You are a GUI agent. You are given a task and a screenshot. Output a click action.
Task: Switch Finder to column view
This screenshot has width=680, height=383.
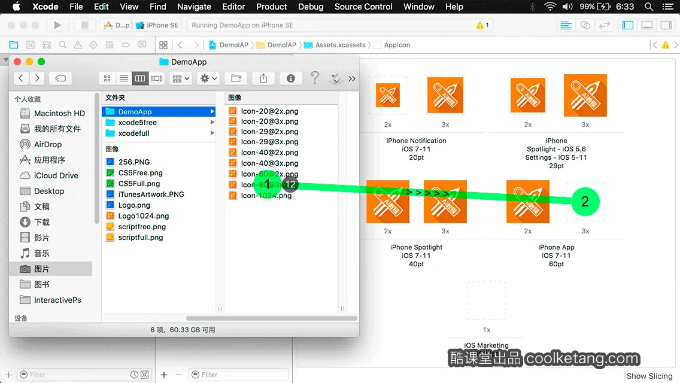click(x=140, y=78)
